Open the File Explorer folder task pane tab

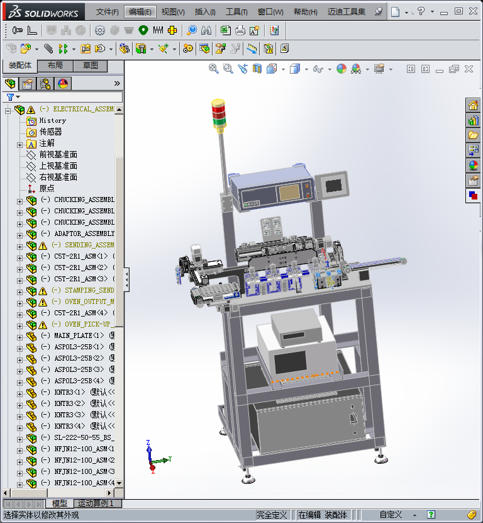[474, 135]
